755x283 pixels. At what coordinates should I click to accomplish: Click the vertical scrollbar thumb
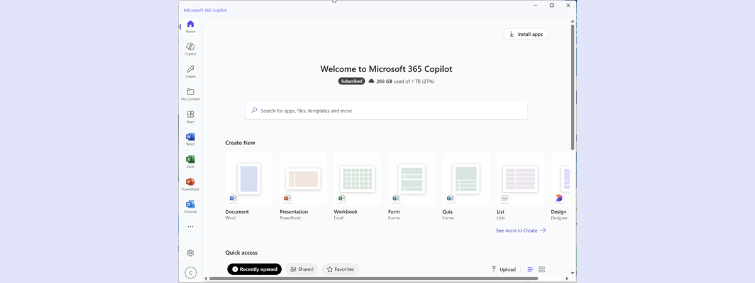pyautogui.click(x=573, y=87)
